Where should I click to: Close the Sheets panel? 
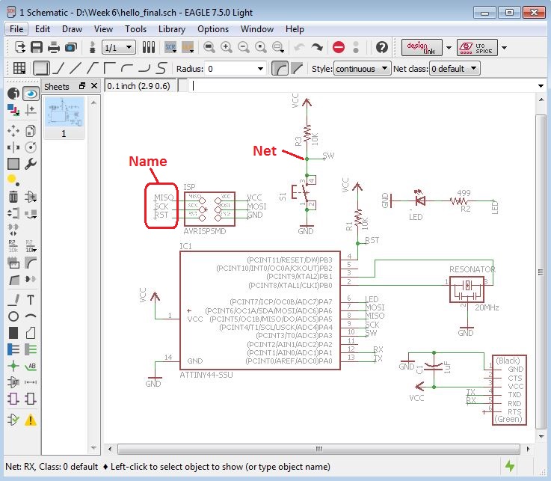[94, 85]
